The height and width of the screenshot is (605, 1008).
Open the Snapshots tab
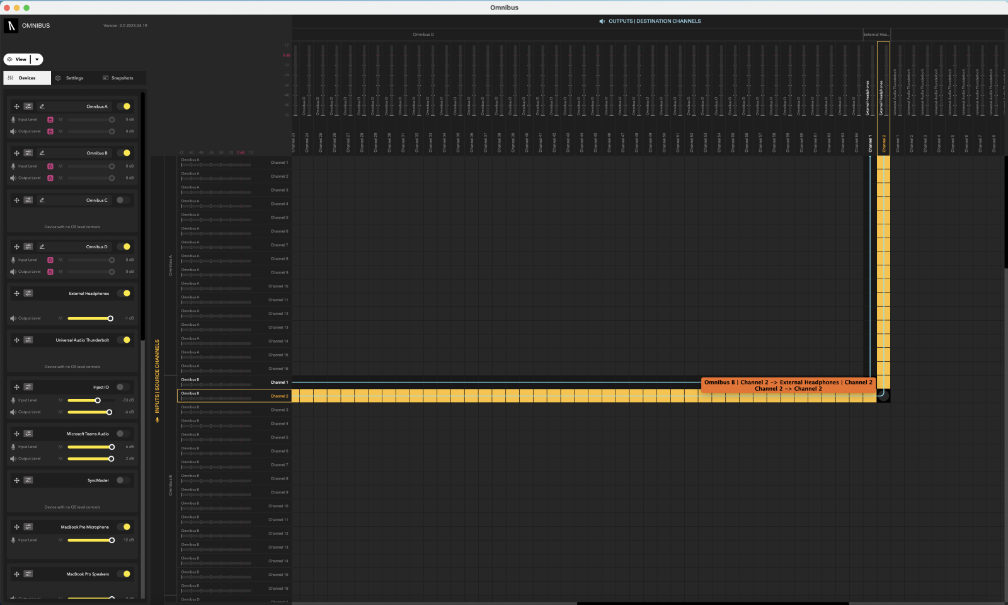[118, 78]
